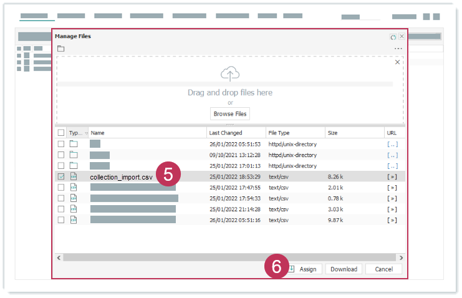Viewport: 462px width, 298px height.
Task: Click the CSV file icon for collection_import.csv
Action: 74,177
